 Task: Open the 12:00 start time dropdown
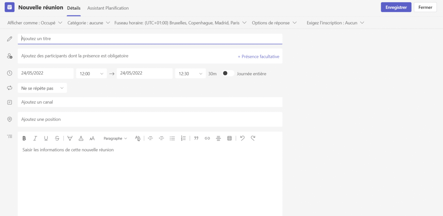tap(91, 74)
